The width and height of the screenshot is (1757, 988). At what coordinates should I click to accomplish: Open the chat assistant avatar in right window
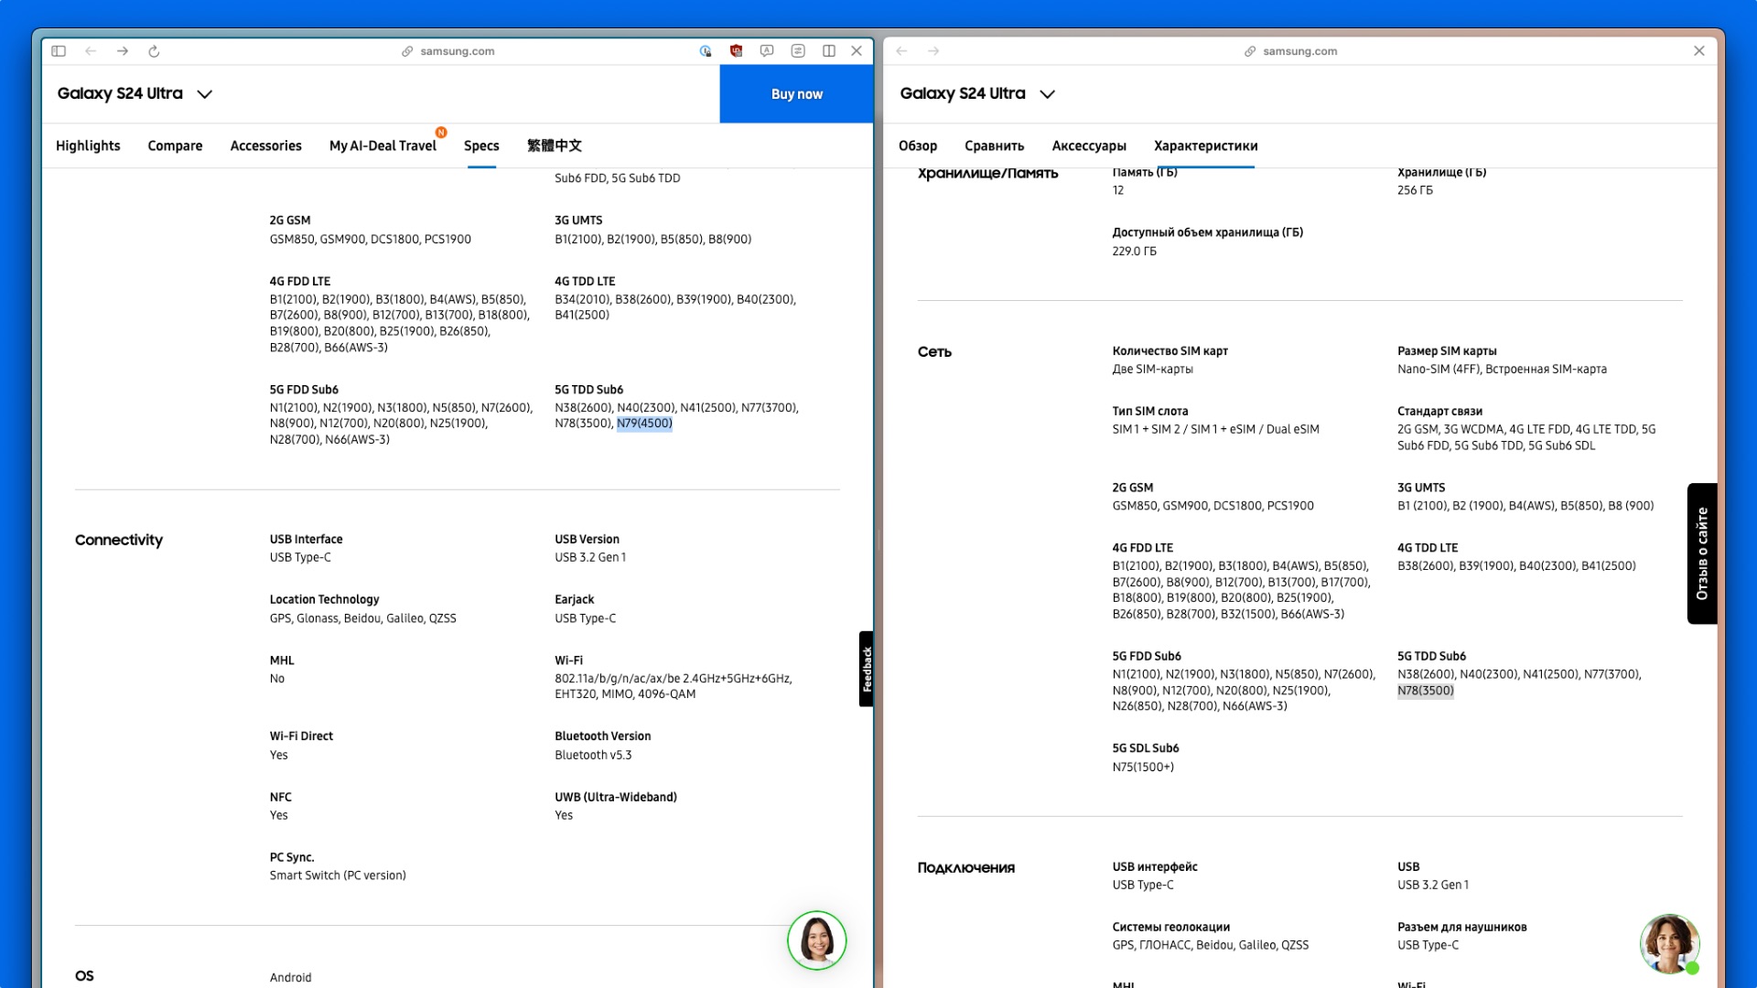pyautogui.click(x=1669, y=943)
